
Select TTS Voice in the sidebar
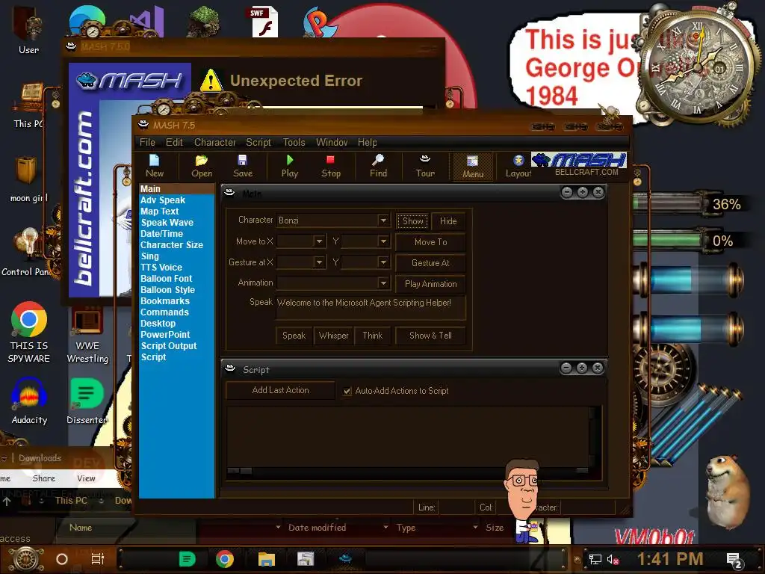pyautogui.click(x=161, y=268)
